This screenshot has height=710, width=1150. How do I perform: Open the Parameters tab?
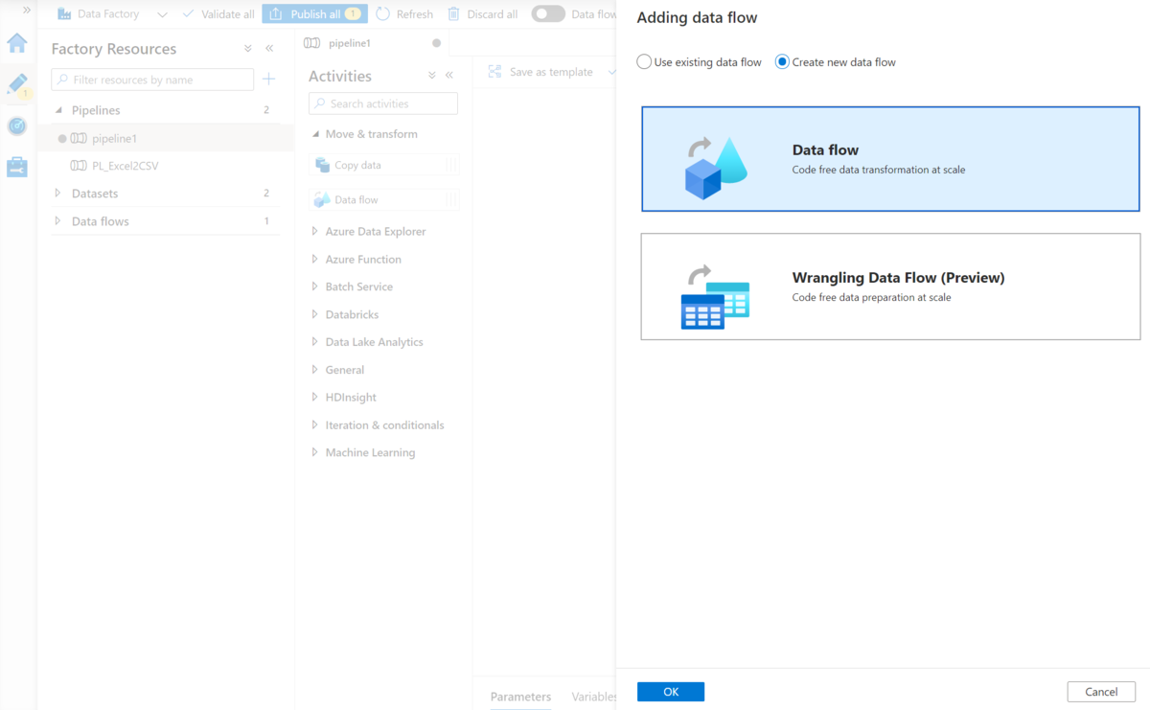pyautogui.click(x=520, y=697)
